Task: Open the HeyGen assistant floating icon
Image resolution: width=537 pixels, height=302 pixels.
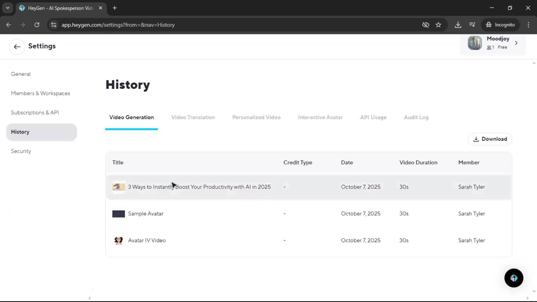Action: [514, 278]
